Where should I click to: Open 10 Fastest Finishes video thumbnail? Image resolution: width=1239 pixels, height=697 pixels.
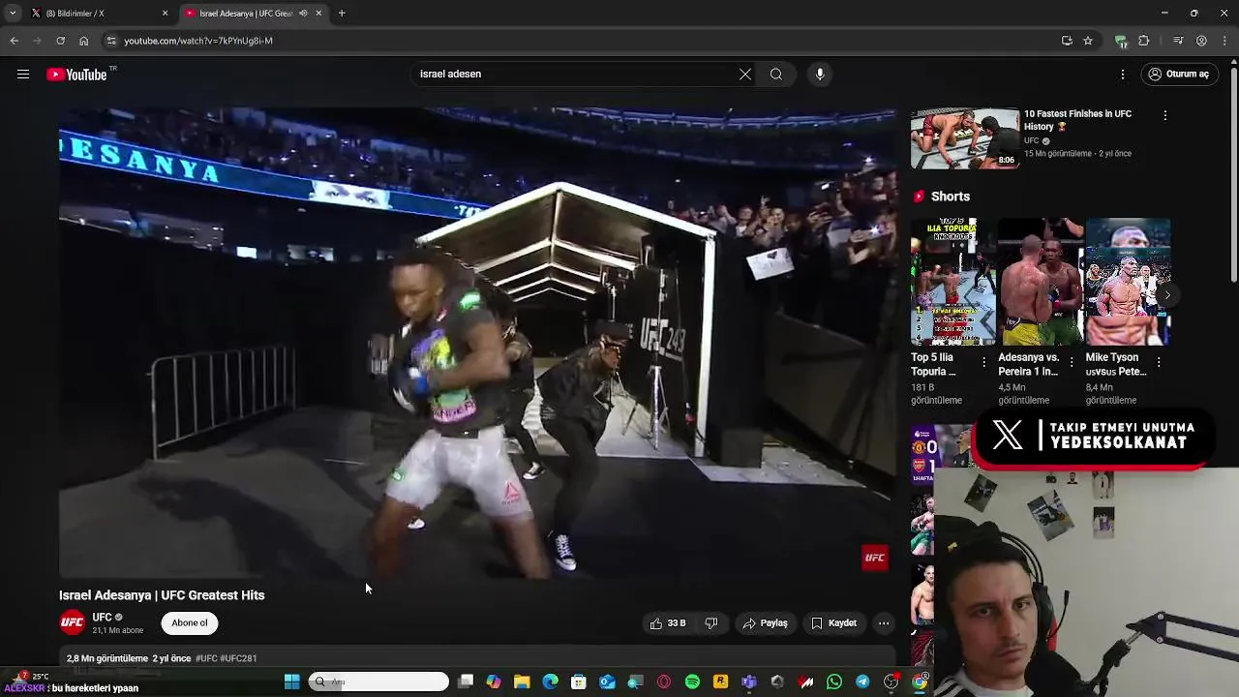[965, 138]
